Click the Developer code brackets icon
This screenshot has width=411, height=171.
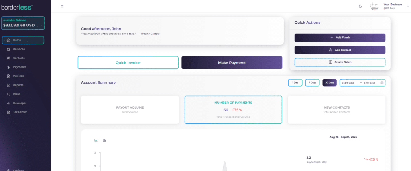[x=9, y=103]
